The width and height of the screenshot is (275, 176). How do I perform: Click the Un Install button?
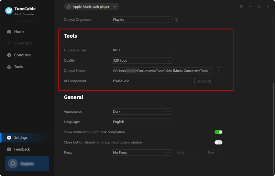[x=204, y=81]
